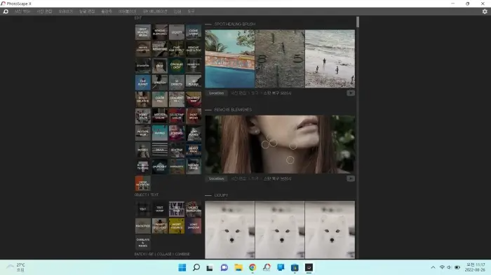Open the Text Warp tile

tap(160, 209)
